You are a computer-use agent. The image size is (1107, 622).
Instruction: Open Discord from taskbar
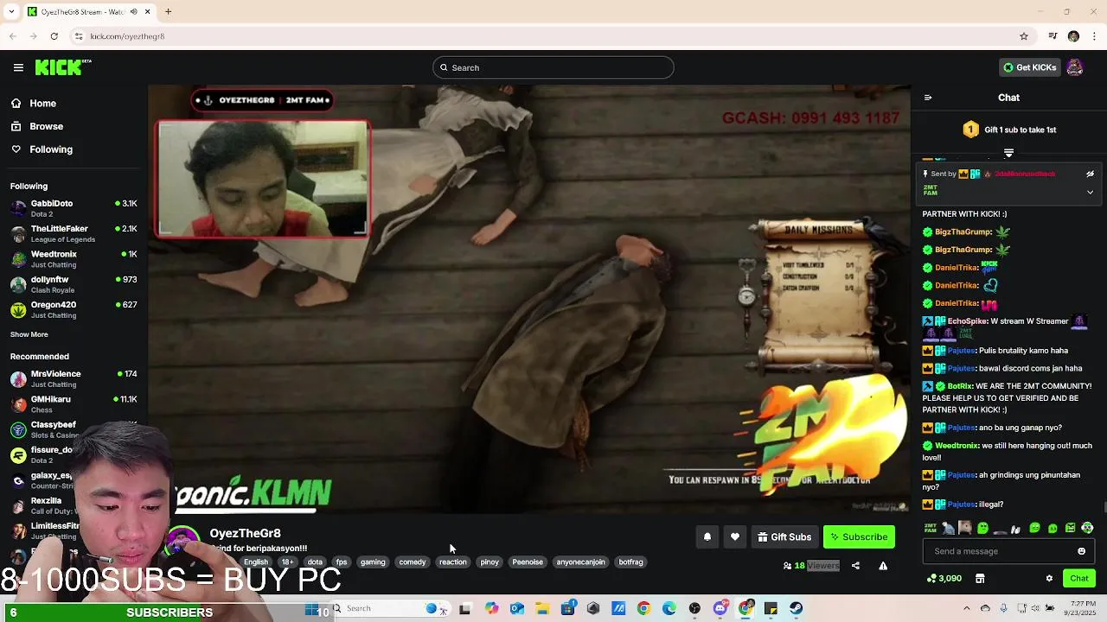[720, 609]
